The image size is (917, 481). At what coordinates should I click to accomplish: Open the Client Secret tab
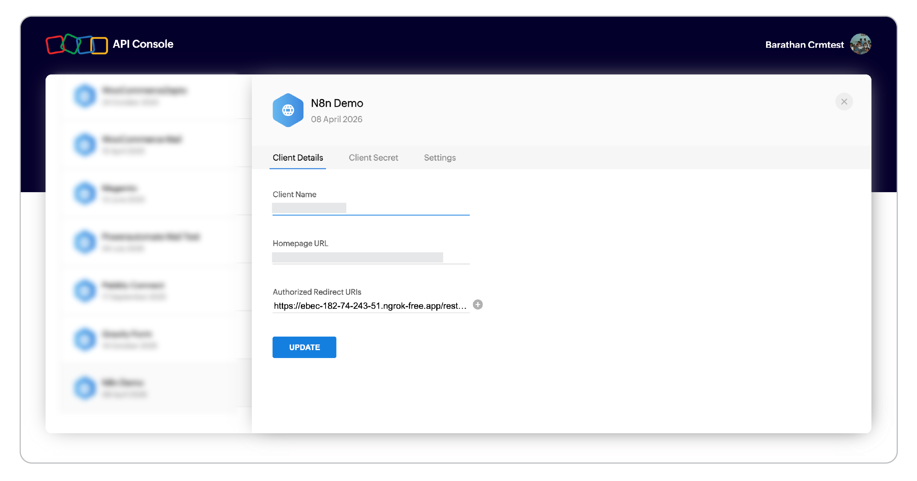pyautogui.click(x=373, y=158)
